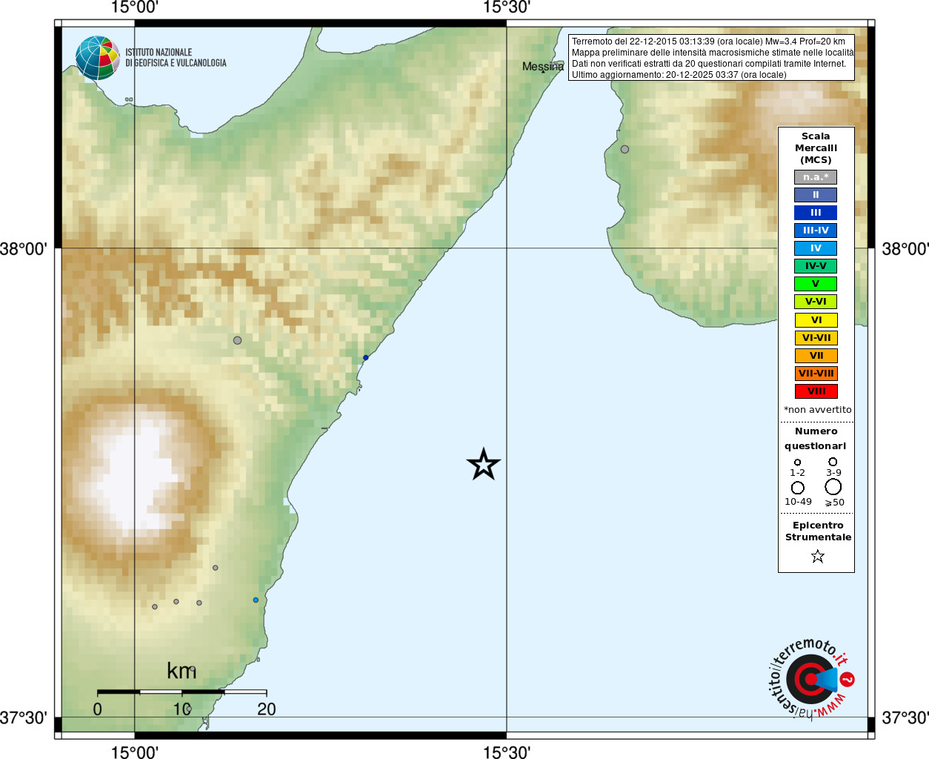Click the 'Scala Mercalli (MCS)' legend title
This screenshot has width=929, height=759.
tap(816, 148)
